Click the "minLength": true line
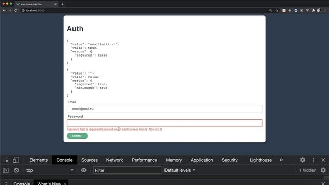The width and height of the screenshot is (329, 185). point(91,88)
